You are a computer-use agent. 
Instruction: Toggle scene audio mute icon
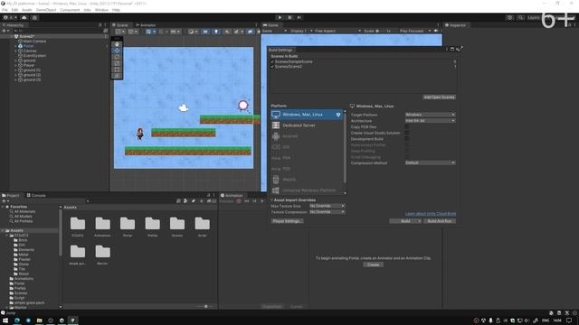pos(227,32)
